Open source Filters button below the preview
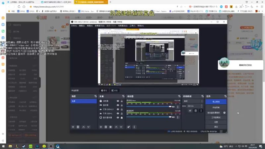 click(x=115, y=90)
